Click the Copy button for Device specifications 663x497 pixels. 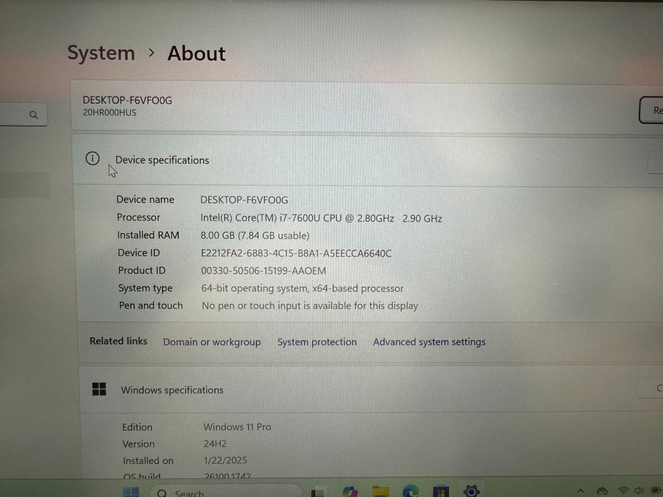coord(656,162)
